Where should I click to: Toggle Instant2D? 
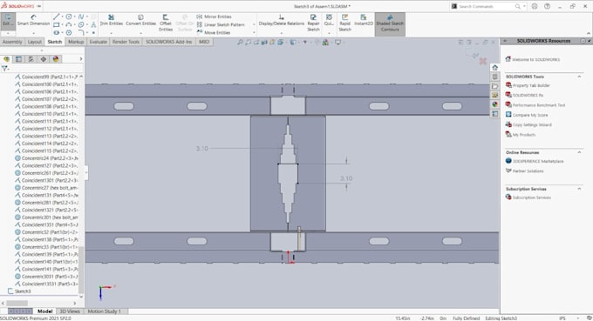pos(364,20)
